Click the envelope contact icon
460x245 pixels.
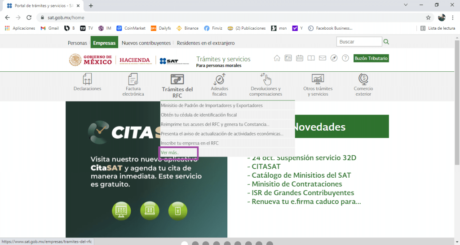(323, 58)
